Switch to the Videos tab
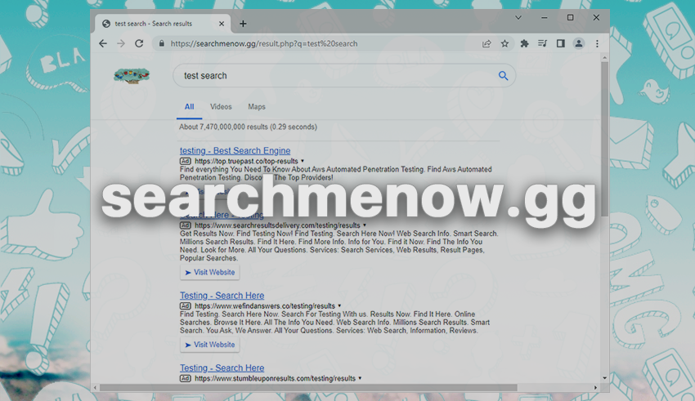 pyautogui.click(x=221, y=107)
